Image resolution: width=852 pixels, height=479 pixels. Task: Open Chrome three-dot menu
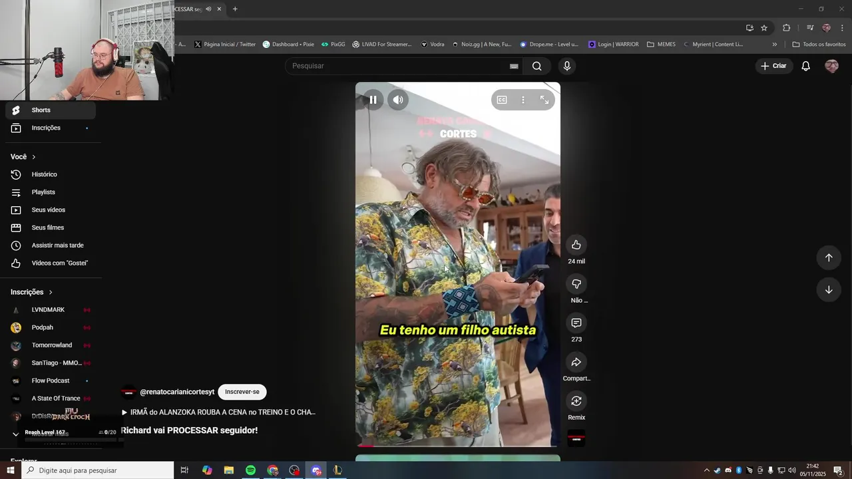[x=842, y=28]
